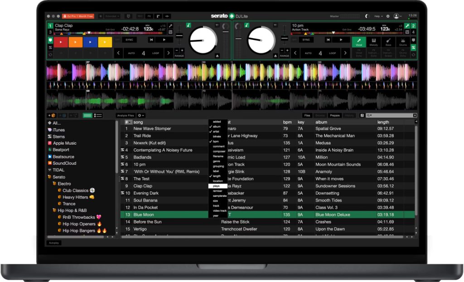Trigger the red cue point pad
The height and width of the screenshot is (282, 464).
point(61,42)
